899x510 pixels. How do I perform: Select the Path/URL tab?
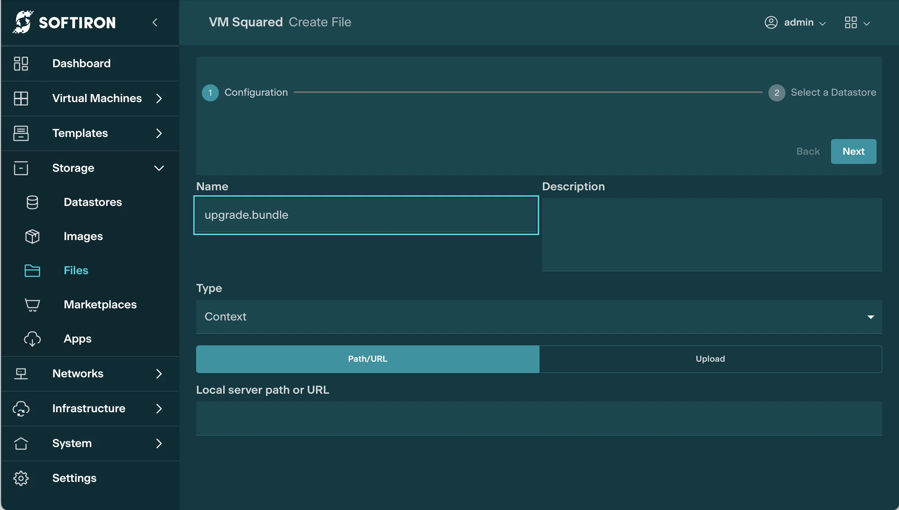367,358
